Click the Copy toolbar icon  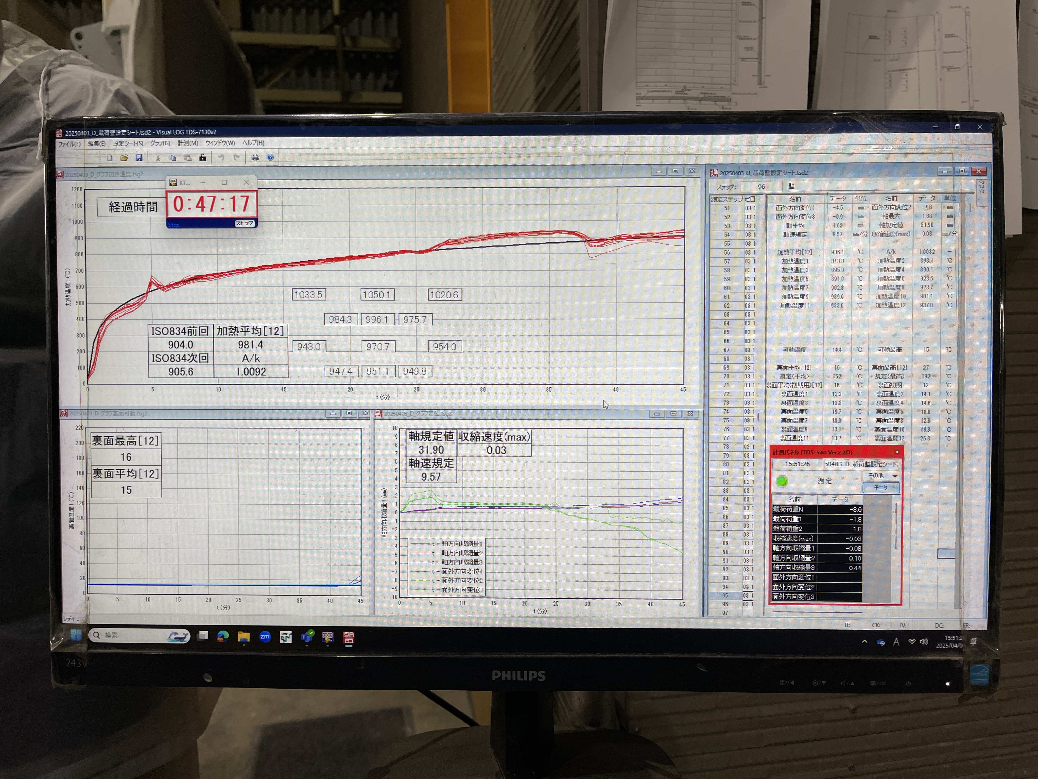tap(172, 158)
